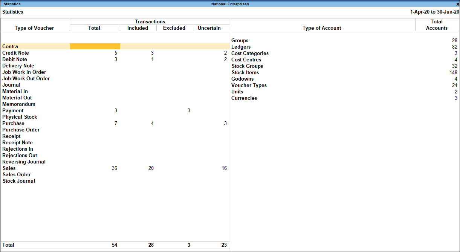460x252 pixels.
Task: Click Credit Note total value 5
Action: [x=116, y=53]
